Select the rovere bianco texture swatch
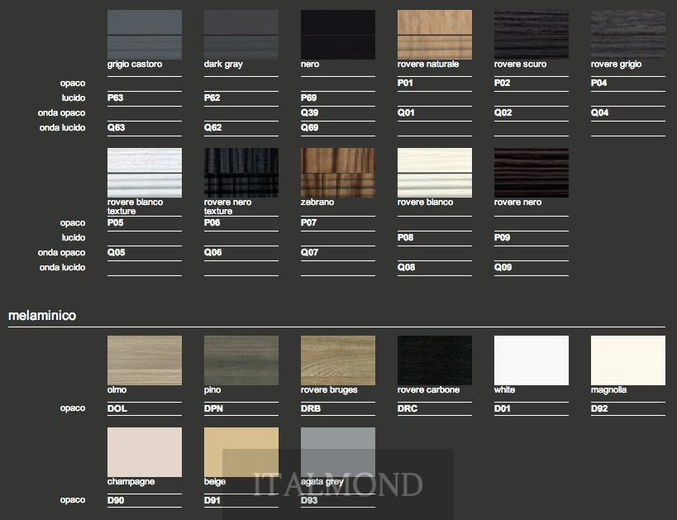Screen dimensions: 677x520 (144, 173)
